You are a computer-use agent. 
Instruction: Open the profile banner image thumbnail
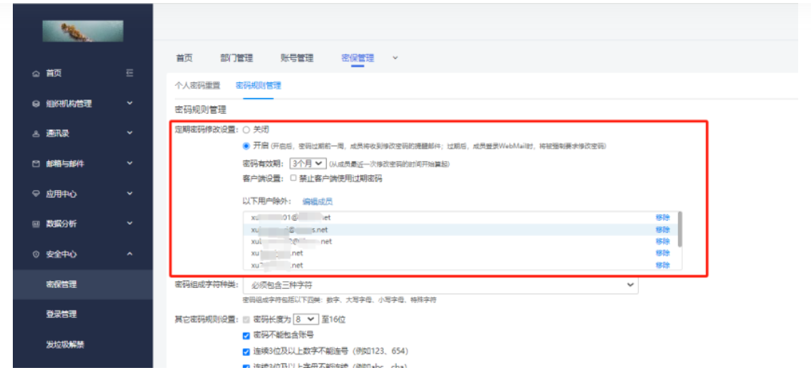pos(83,31)
